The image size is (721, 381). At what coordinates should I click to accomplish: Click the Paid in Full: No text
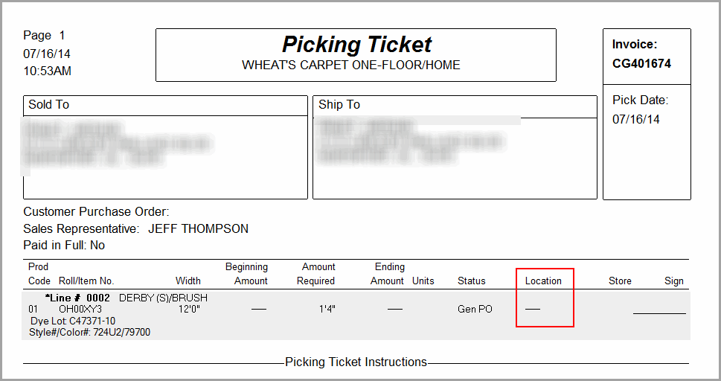[x=64, y=246]
